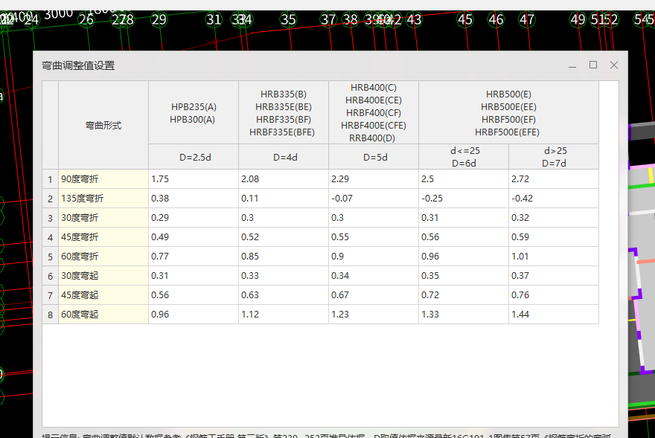Click axis bubble 29 in drawing window
Screen dimensions: 655x438
coord(159,19)
